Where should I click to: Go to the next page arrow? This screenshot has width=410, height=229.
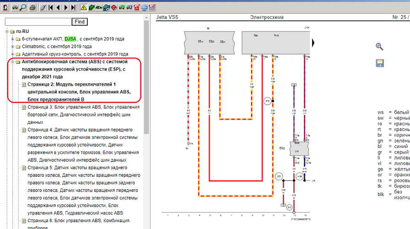click(66, 8)
